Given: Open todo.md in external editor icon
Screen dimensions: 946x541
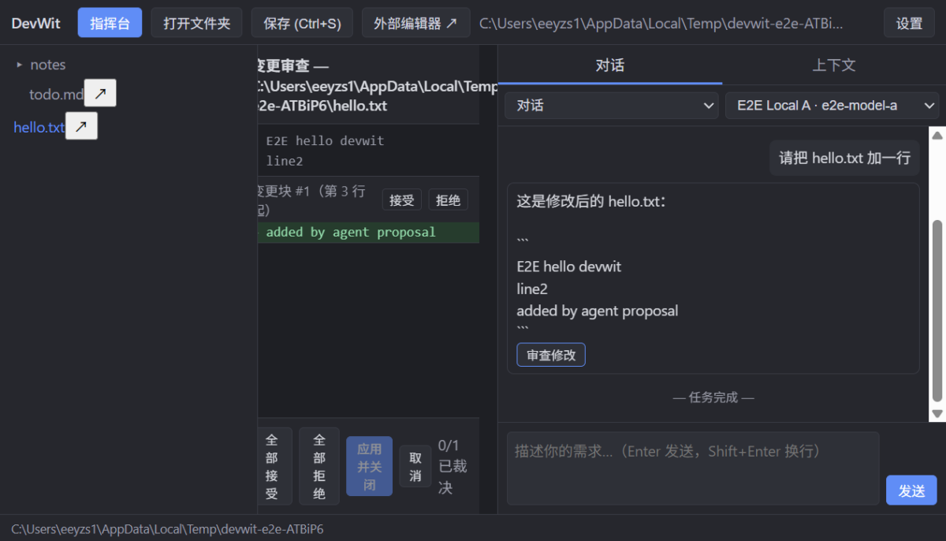Looking at the screenshot, I should tap(100, 93).
